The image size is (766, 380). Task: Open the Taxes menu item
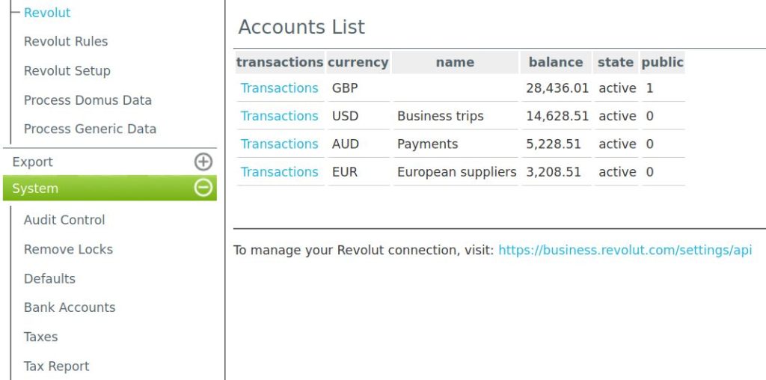point(40,337)
